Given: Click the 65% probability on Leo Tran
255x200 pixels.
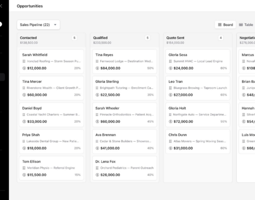Looking at the screenshot, I should coord(224,95).
